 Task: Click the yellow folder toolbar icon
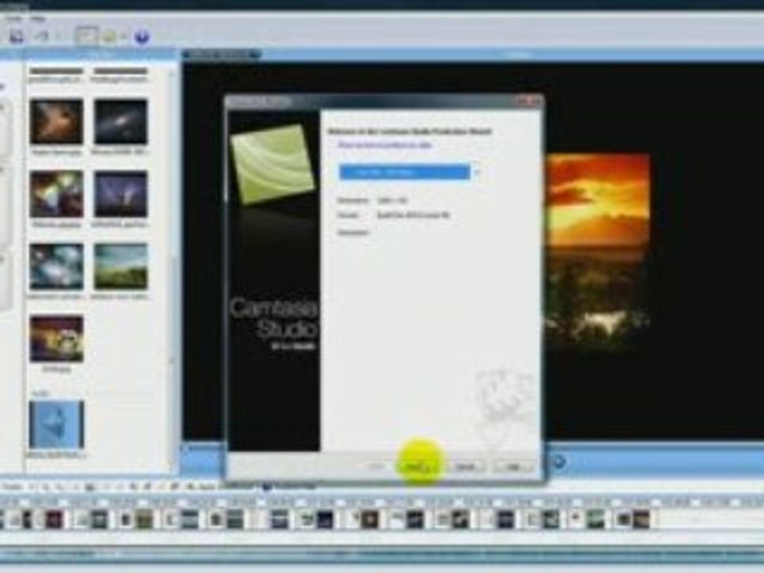111,37
